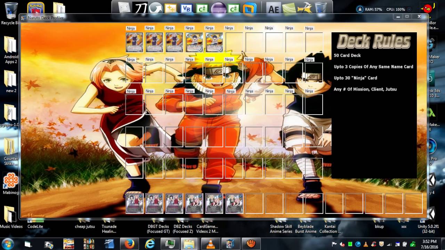Click the DBZ Decks desktop label
Screen dimensions: 445x250
click(183, 229)
